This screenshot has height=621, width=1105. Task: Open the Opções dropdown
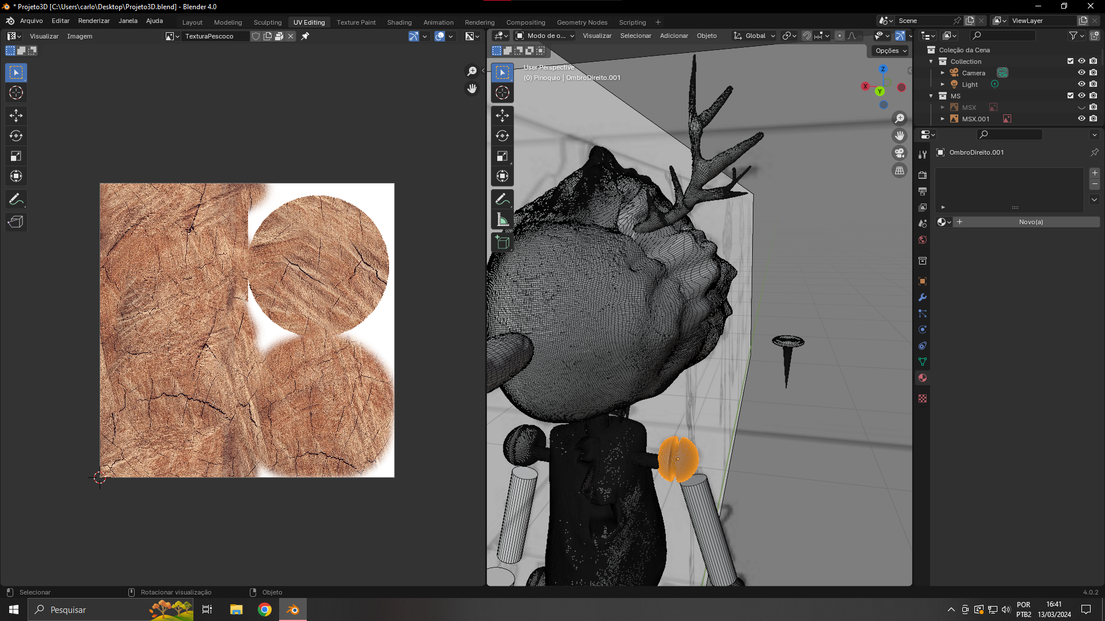click(890, 51)
